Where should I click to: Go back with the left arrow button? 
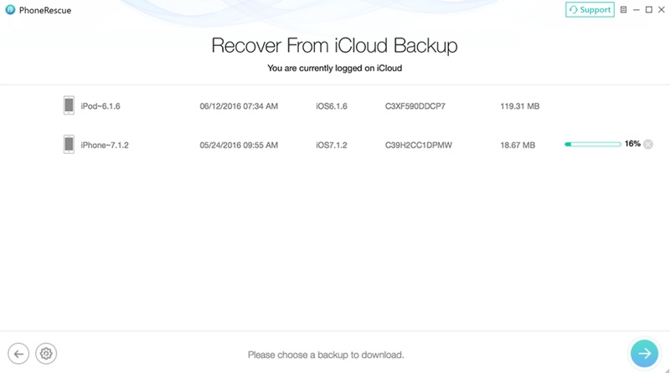[18, 354]
